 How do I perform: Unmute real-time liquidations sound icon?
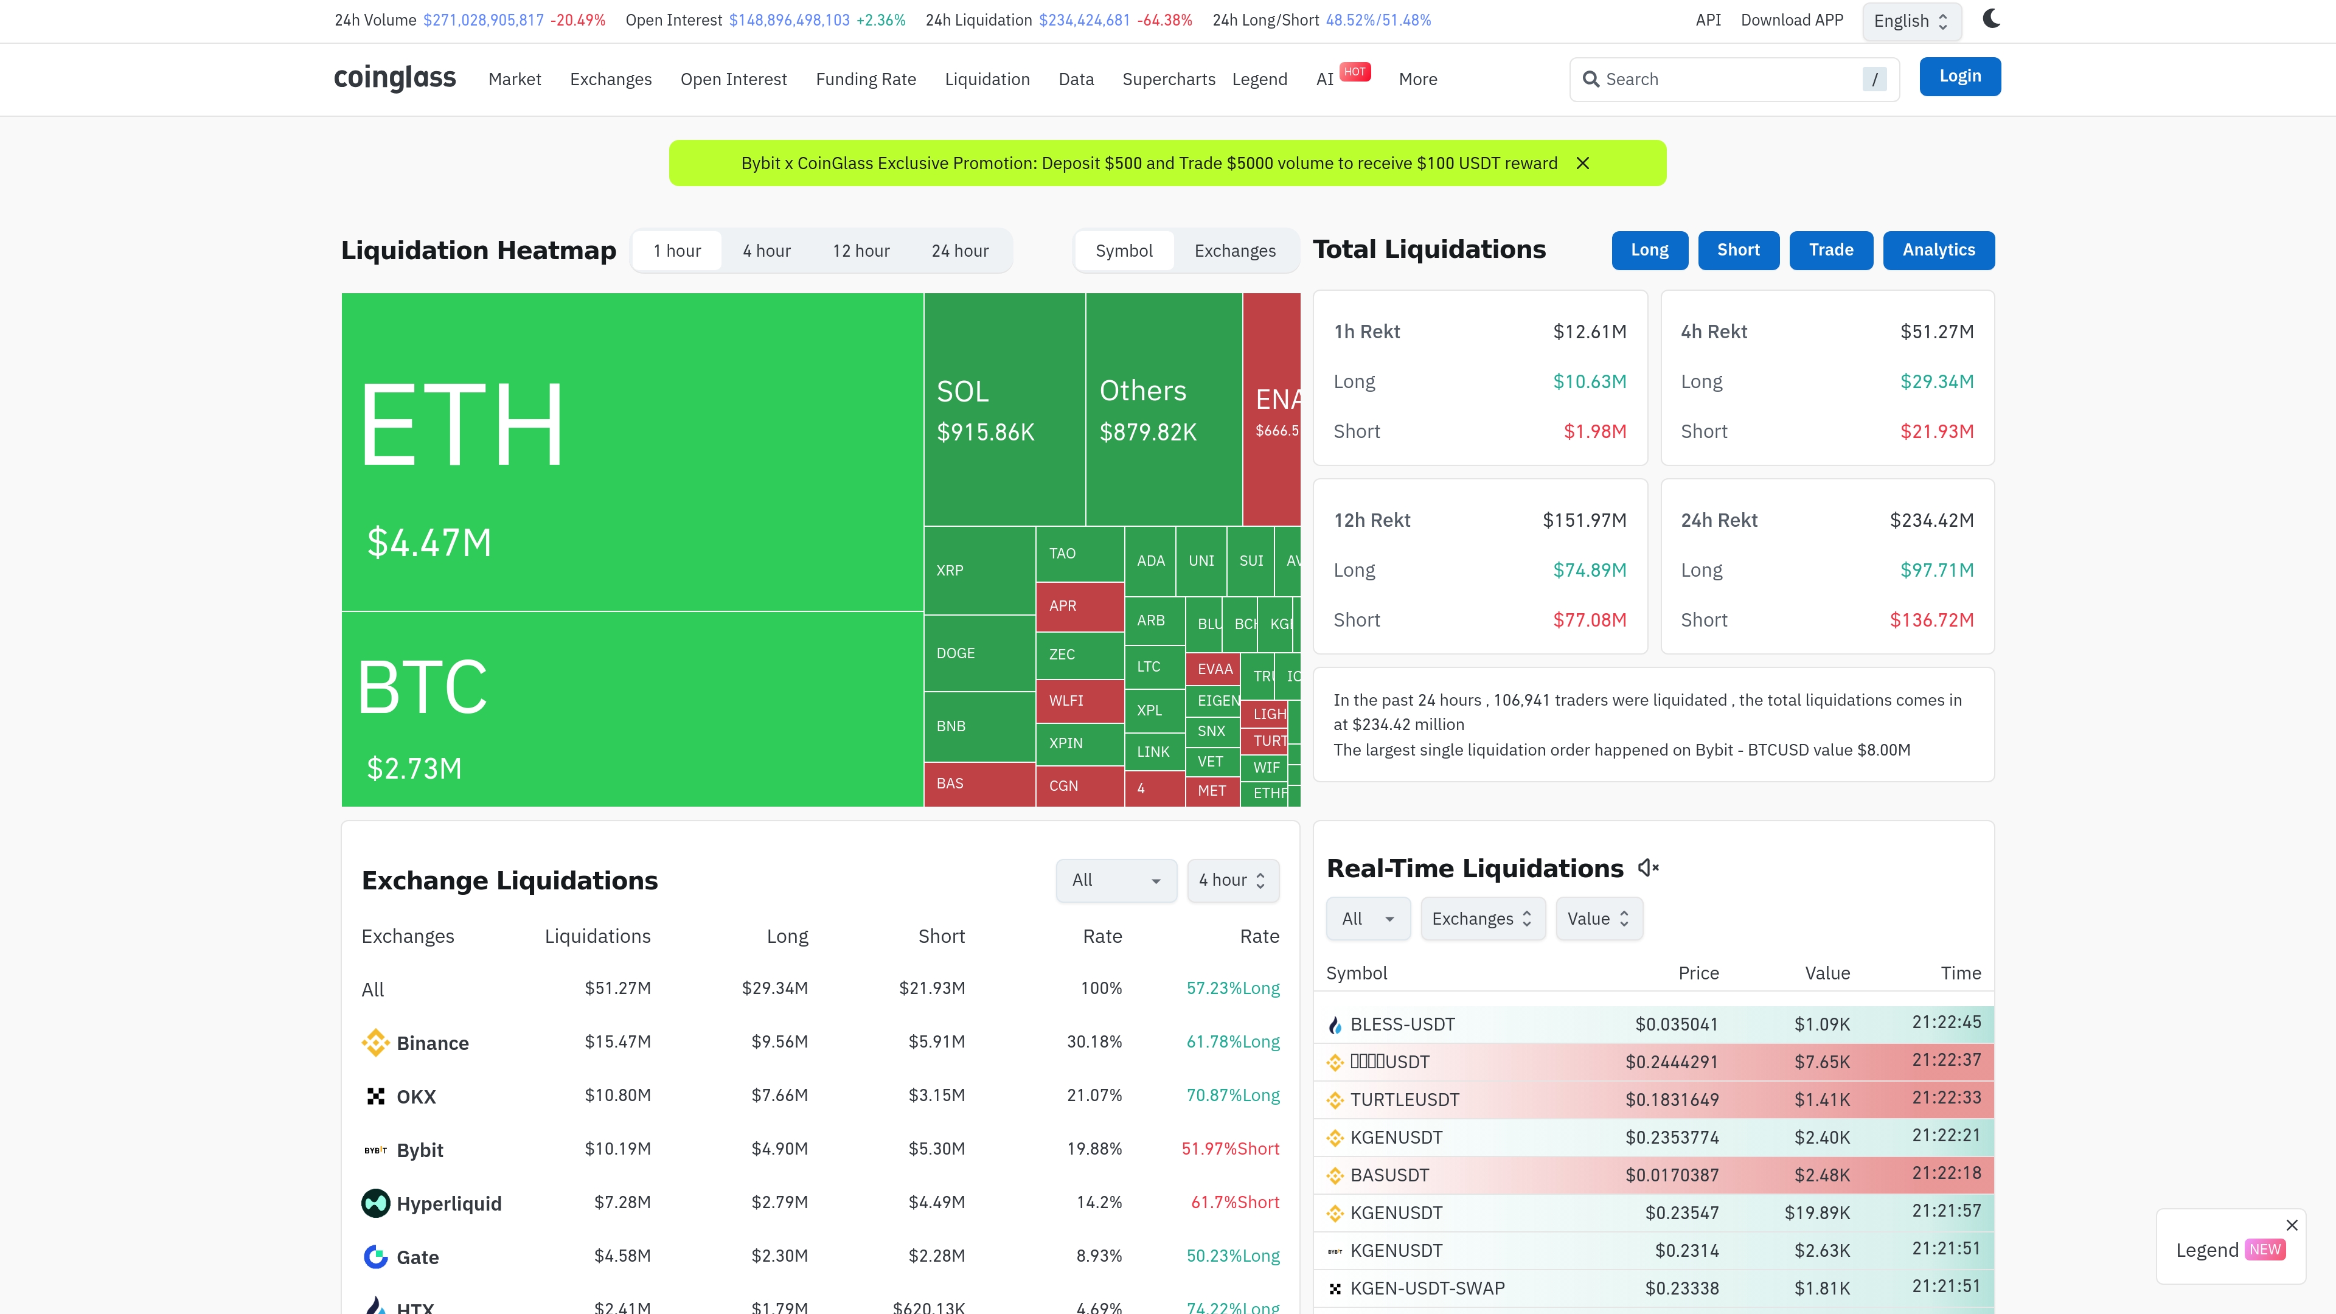tap(1648, 868)
